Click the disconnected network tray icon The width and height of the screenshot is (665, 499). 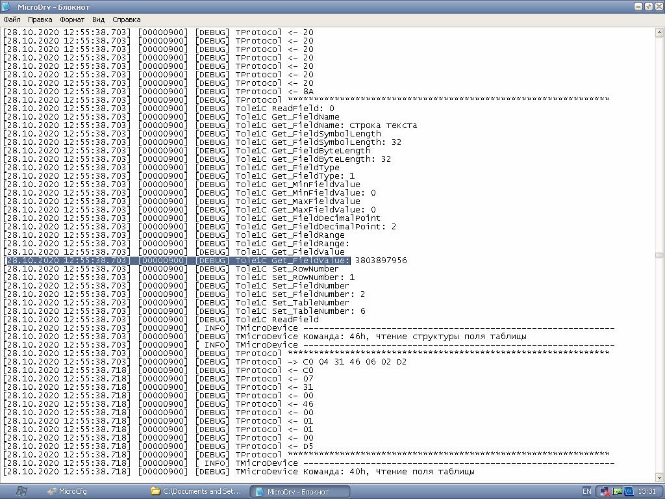605,492
